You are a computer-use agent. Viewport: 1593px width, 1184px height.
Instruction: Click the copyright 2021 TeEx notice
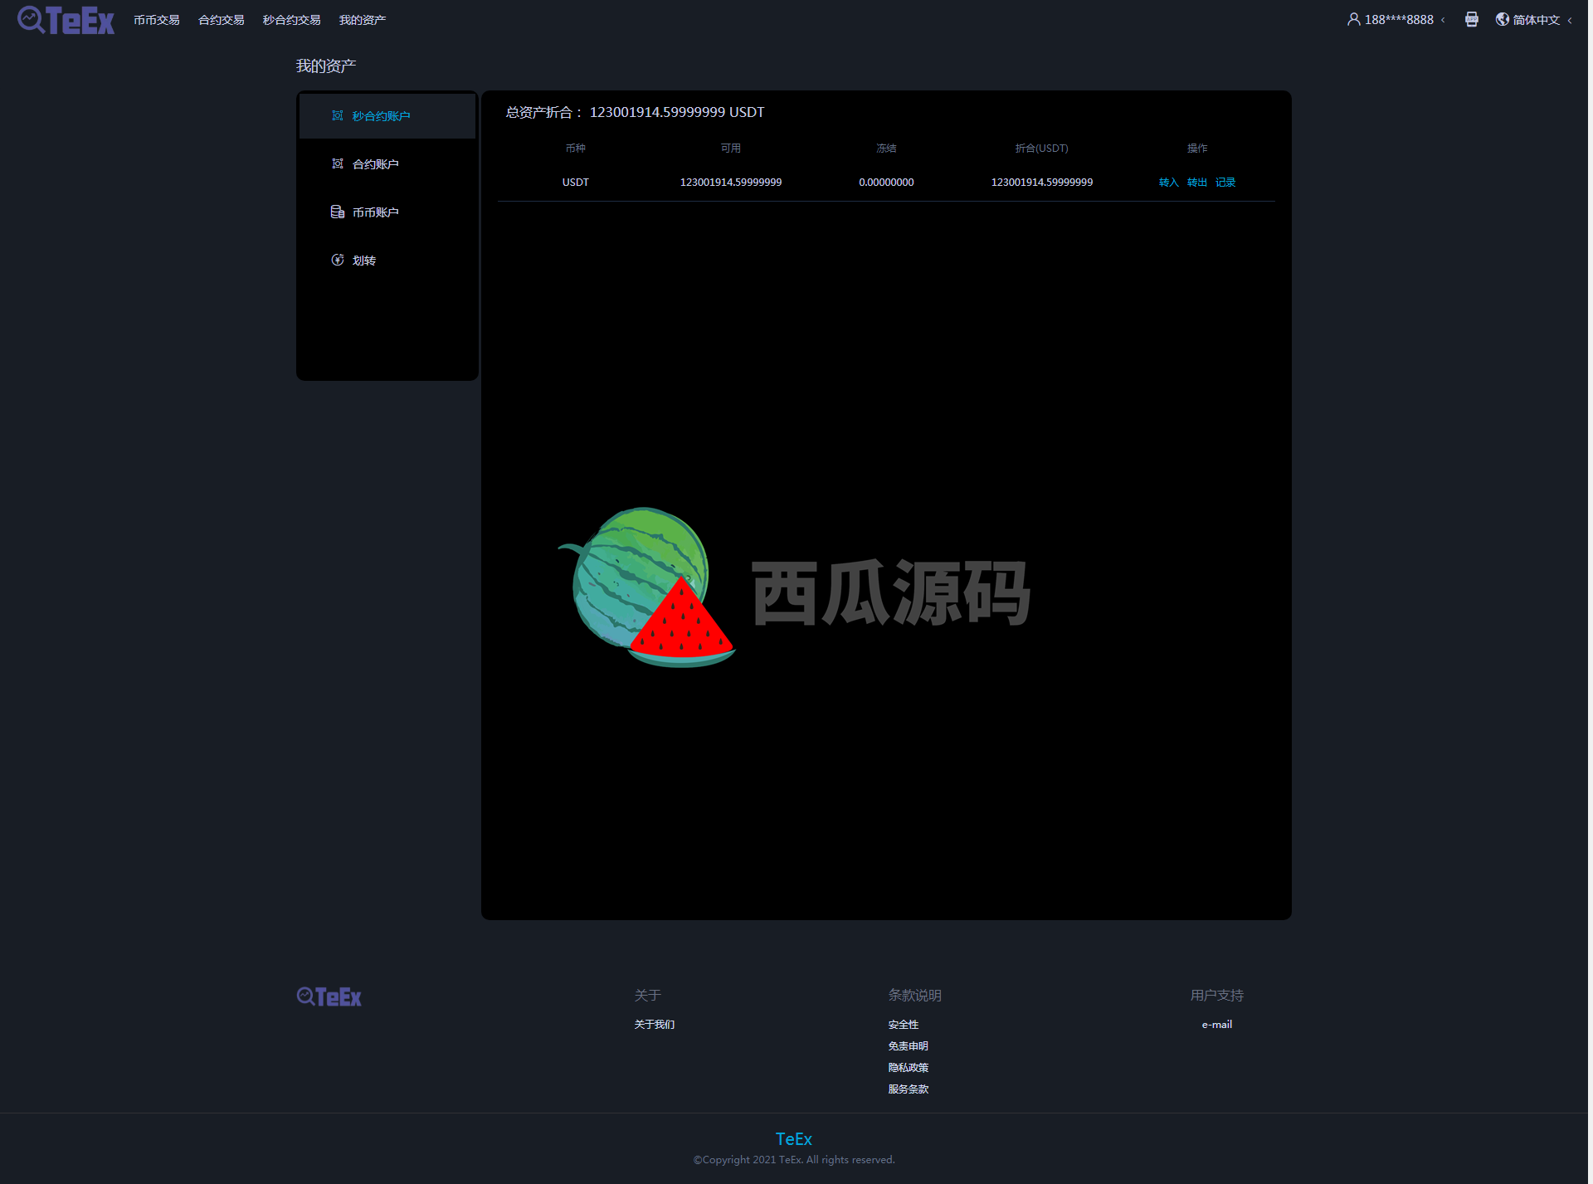click(794, 1160)
